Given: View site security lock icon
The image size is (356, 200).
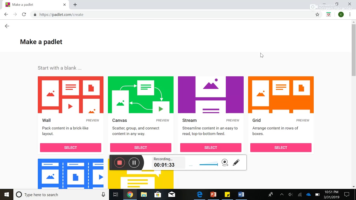Looking at the screenshot, I should tap(35, 14).
